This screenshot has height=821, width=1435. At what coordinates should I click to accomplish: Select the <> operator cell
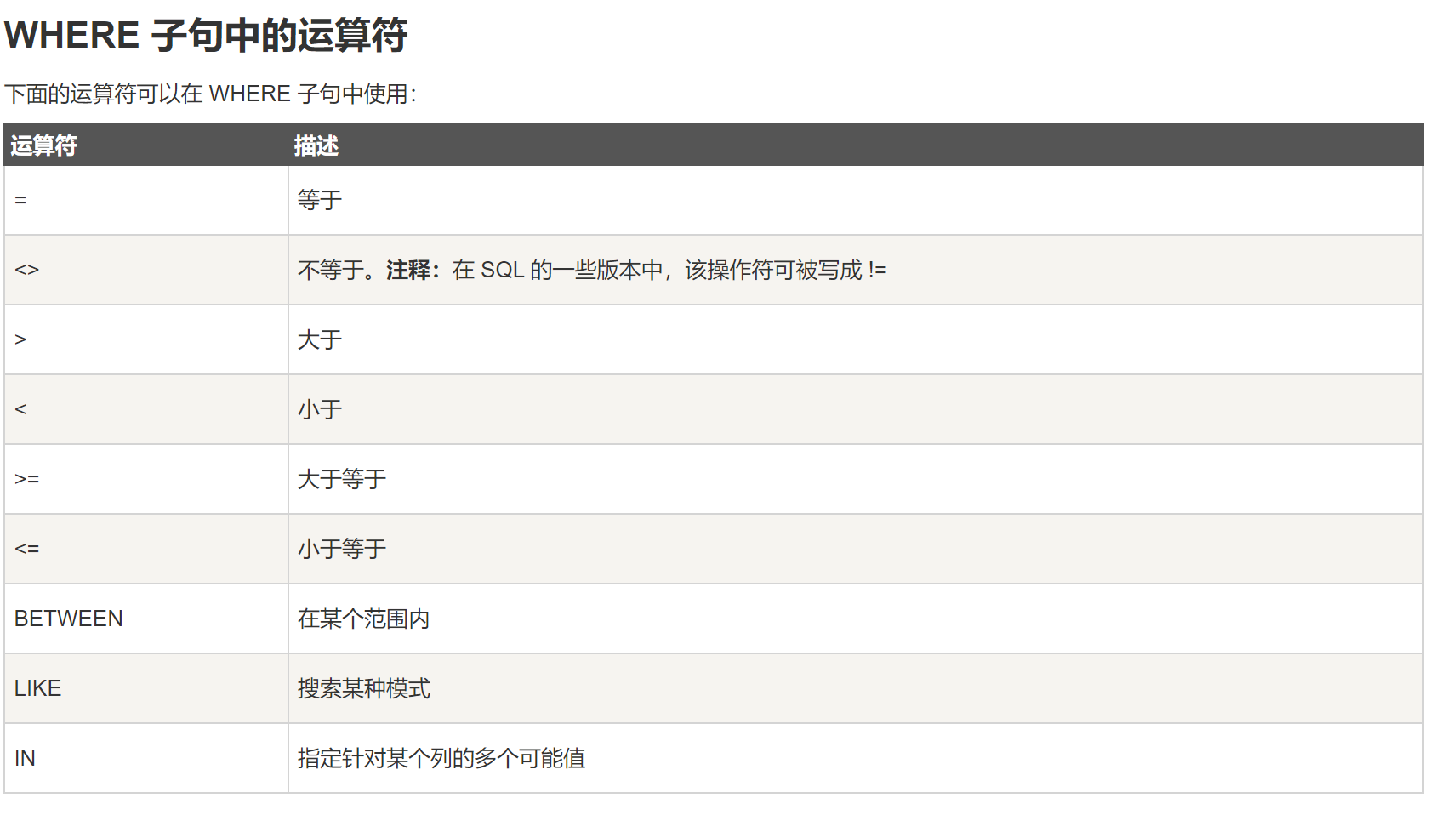pos(27,271)
